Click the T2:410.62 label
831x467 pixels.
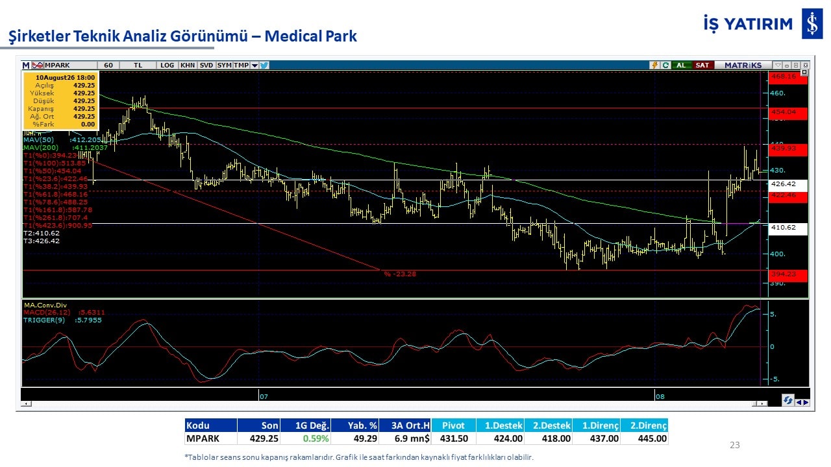click(x=42, y=233)
